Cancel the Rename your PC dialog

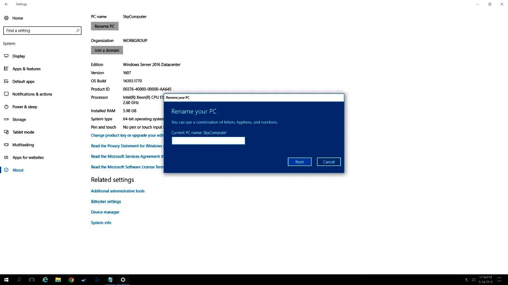click(x=329, y=162)
